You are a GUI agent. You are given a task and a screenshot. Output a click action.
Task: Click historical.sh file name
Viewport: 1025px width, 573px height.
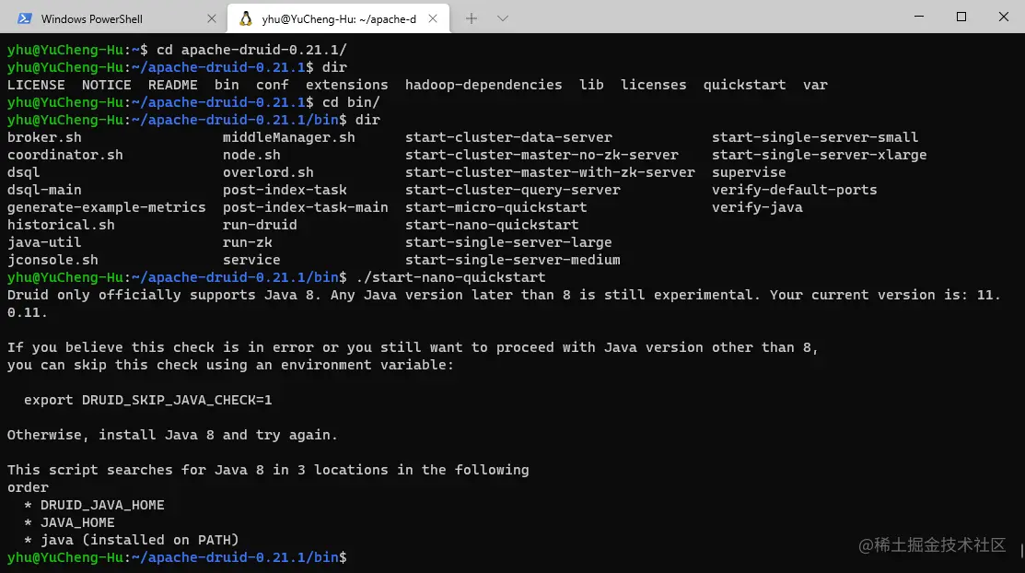pyautogui.click(x=61, y=225)
